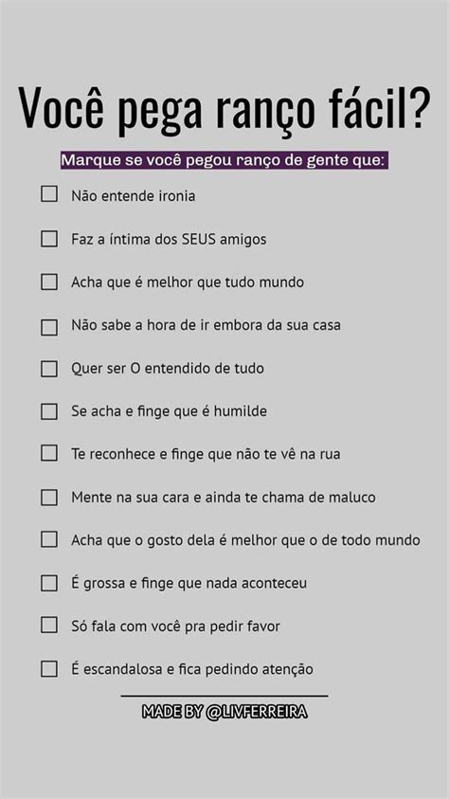449x799 pixels.
Task: Click 'É escandalosa e fica pedindo atenção' text
Action: click(192, 669)
